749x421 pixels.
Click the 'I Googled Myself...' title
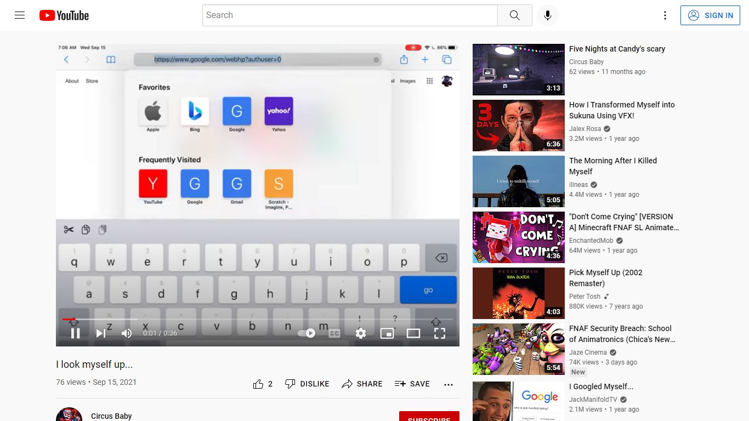601,386
